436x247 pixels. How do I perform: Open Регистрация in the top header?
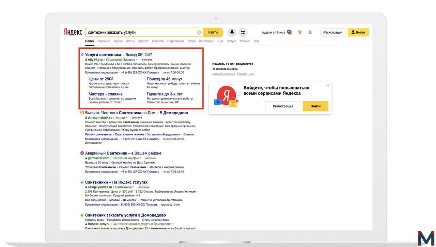[x=333, y=32]
